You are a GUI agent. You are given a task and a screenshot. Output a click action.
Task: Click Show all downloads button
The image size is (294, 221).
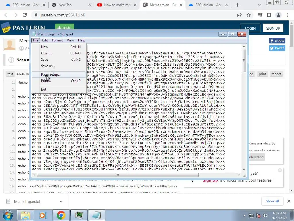pyautogui.click(x=272, y=201)
